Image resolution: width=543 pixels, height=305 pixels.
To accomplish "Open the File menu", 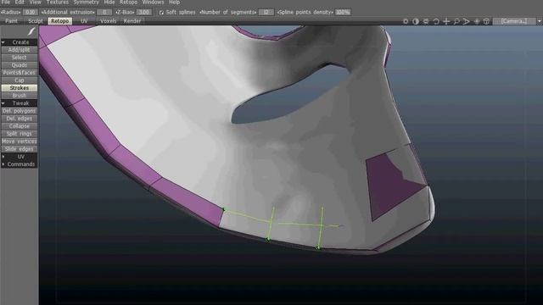I will click(x=6, y=3).
